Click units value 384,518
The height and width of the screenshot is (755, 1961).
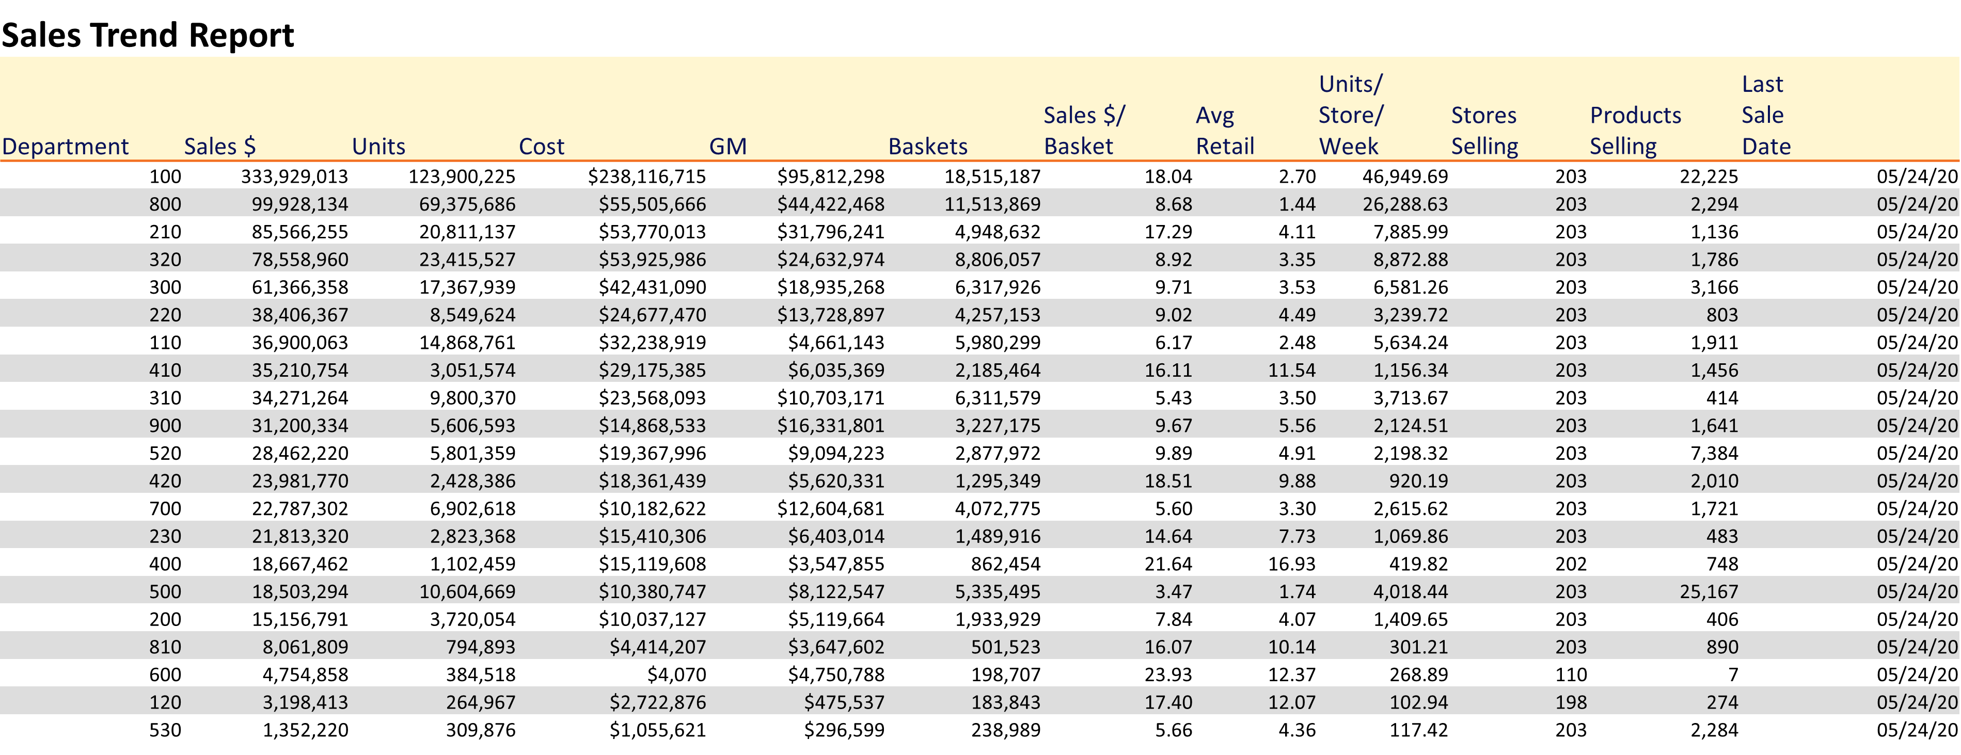click(x=480, y=675)
